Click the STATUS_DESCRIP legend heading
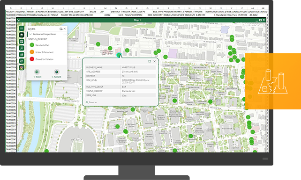Image resolution: width=301 pixels, height=180 pixels. (38, 39)
